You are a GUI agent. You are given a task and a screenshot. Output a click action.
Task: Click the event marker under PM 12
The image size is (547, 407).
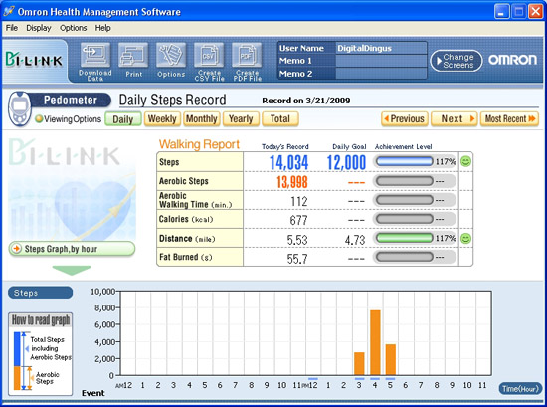[x=313, y=379]
